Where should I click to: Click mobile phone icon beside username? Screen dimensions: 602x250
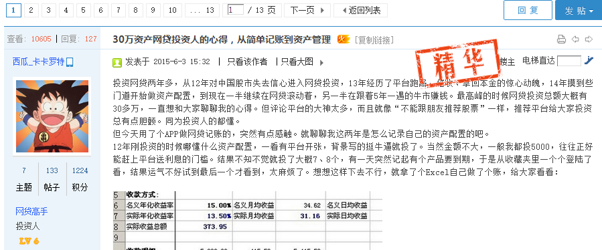(70, 62)
